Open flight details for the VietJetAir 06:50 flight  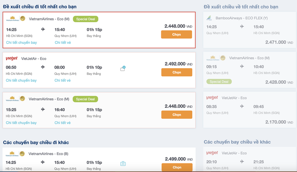(21, 80)
